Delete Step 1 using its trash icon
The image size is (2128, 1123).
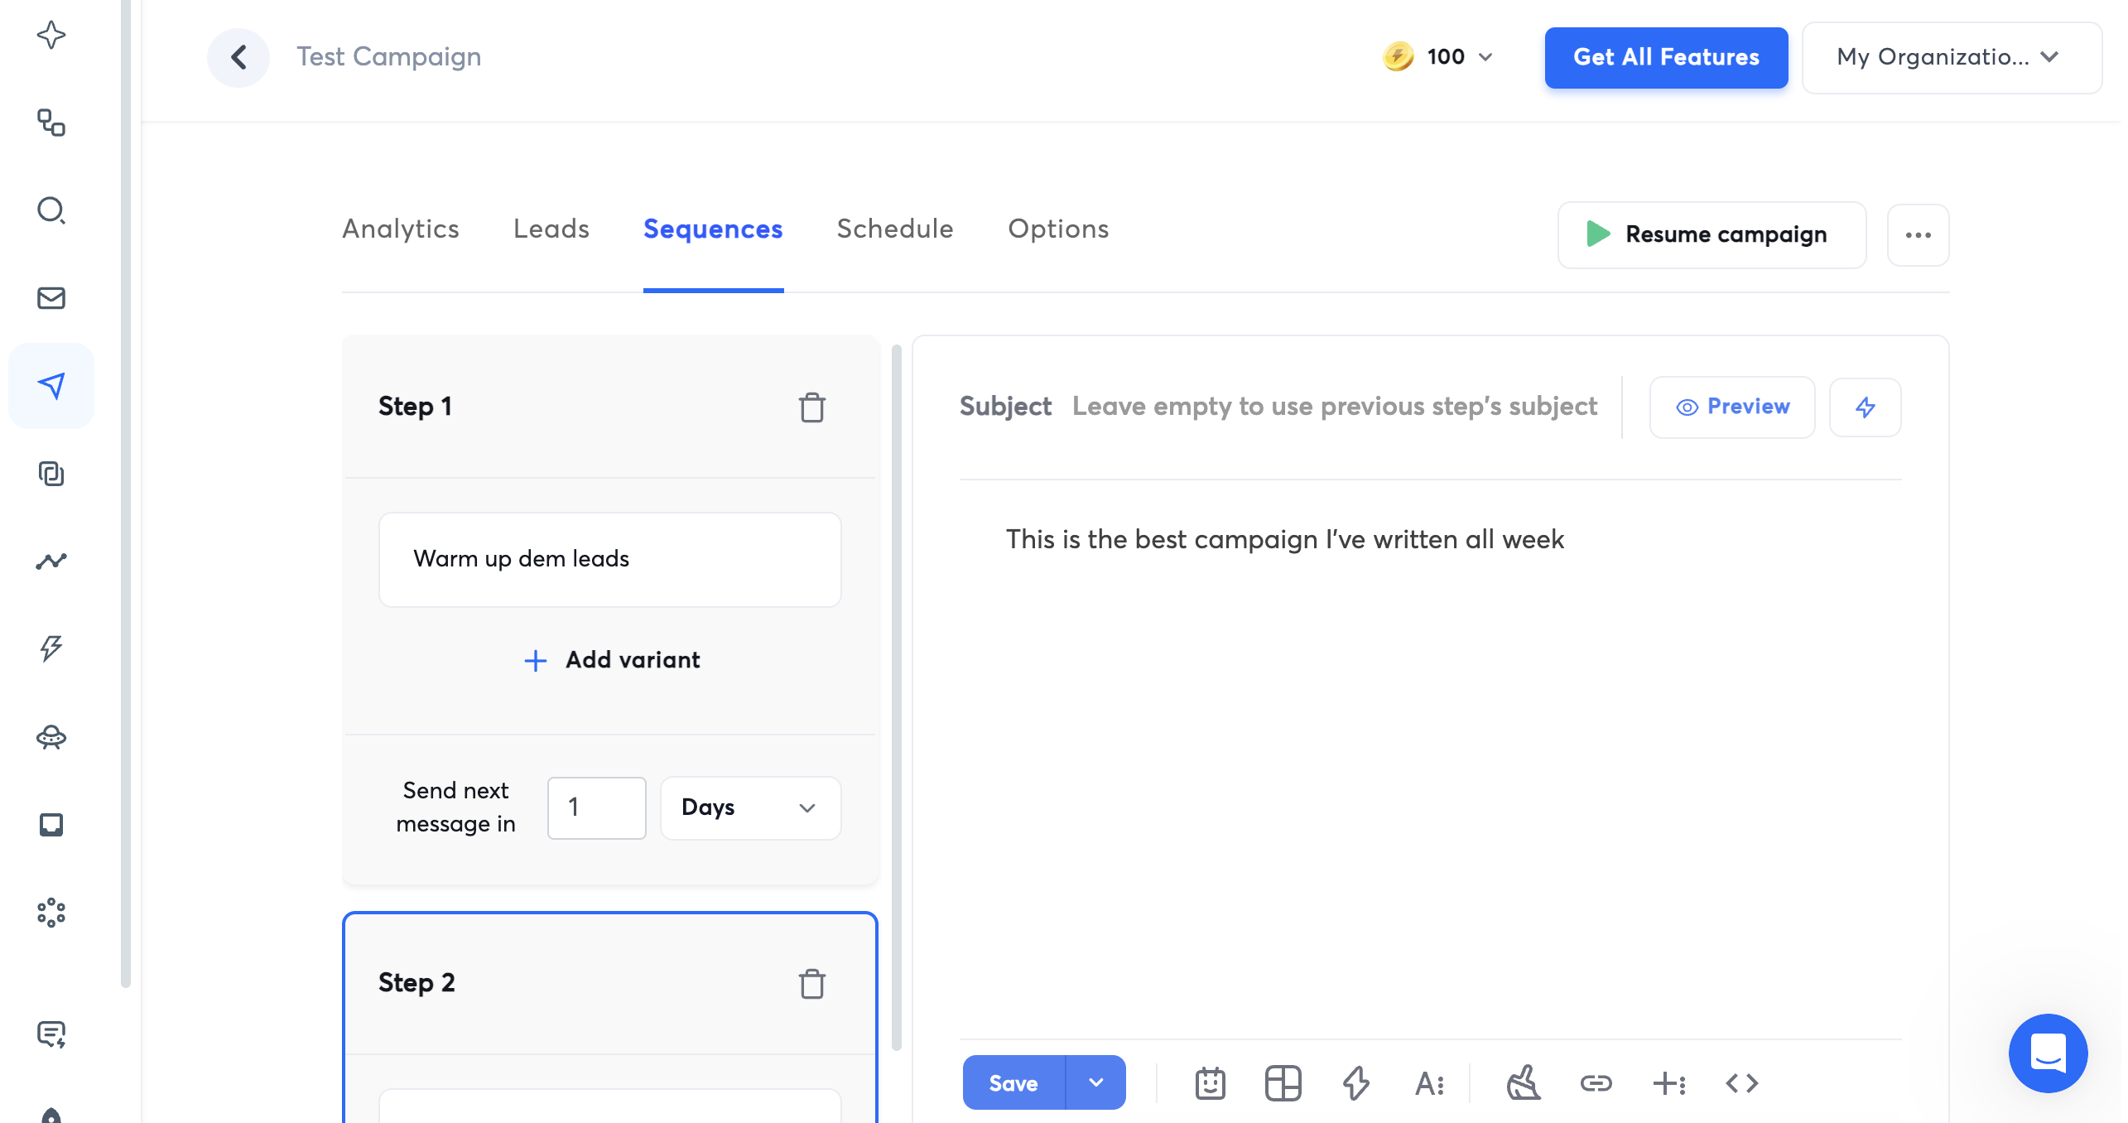(x=811, y=407)
